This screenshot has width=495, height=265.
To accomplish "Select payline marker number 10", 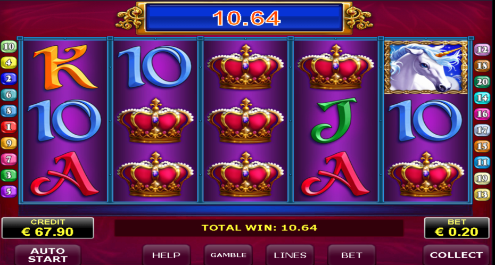I will pos(9,47).
